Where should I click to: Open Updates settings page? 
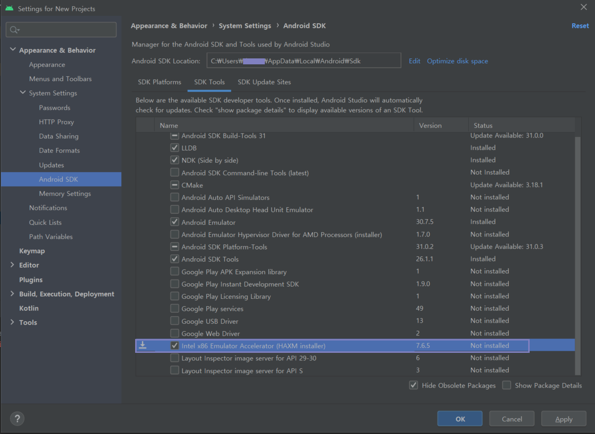pos(51,165)
